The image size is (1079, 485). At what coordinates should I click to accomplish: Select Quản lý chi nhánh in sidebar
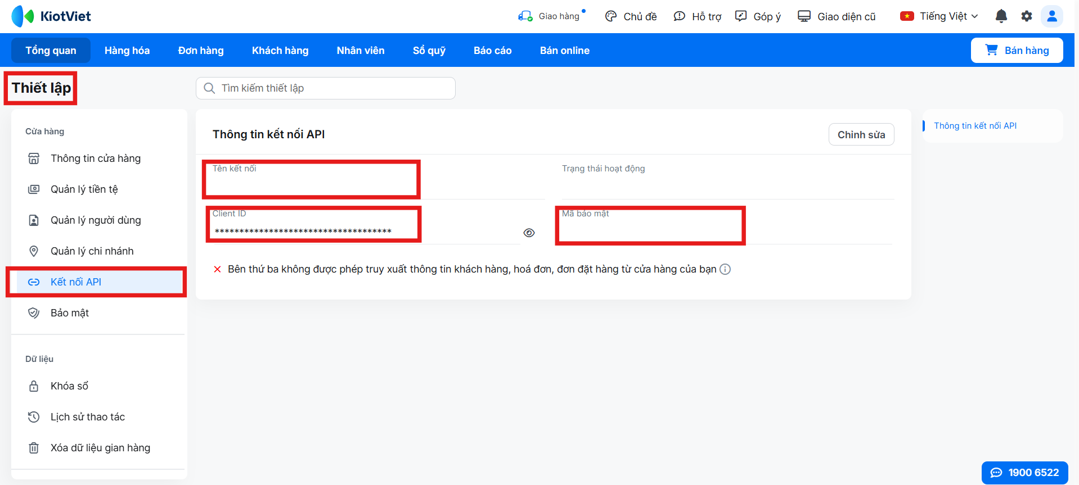98,251
